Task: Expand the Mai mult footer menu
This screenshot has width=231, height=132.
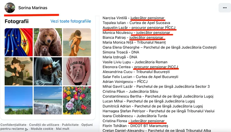Action: pos(63,129)
